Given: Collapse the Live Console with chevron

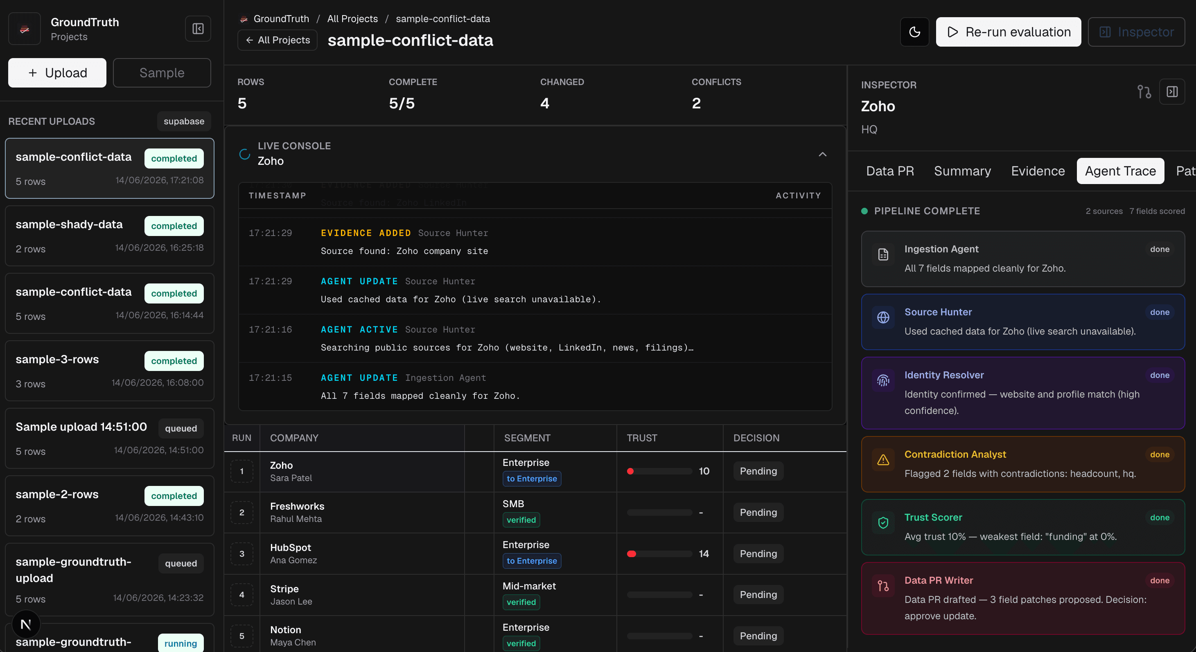Looking at the screenshot, I should pos(822,154).
